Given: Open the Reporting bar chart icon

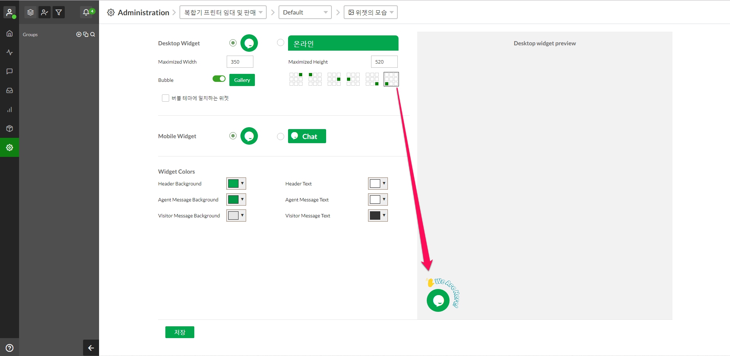Looking at the screenshot, I should click(x=10, y=110).
